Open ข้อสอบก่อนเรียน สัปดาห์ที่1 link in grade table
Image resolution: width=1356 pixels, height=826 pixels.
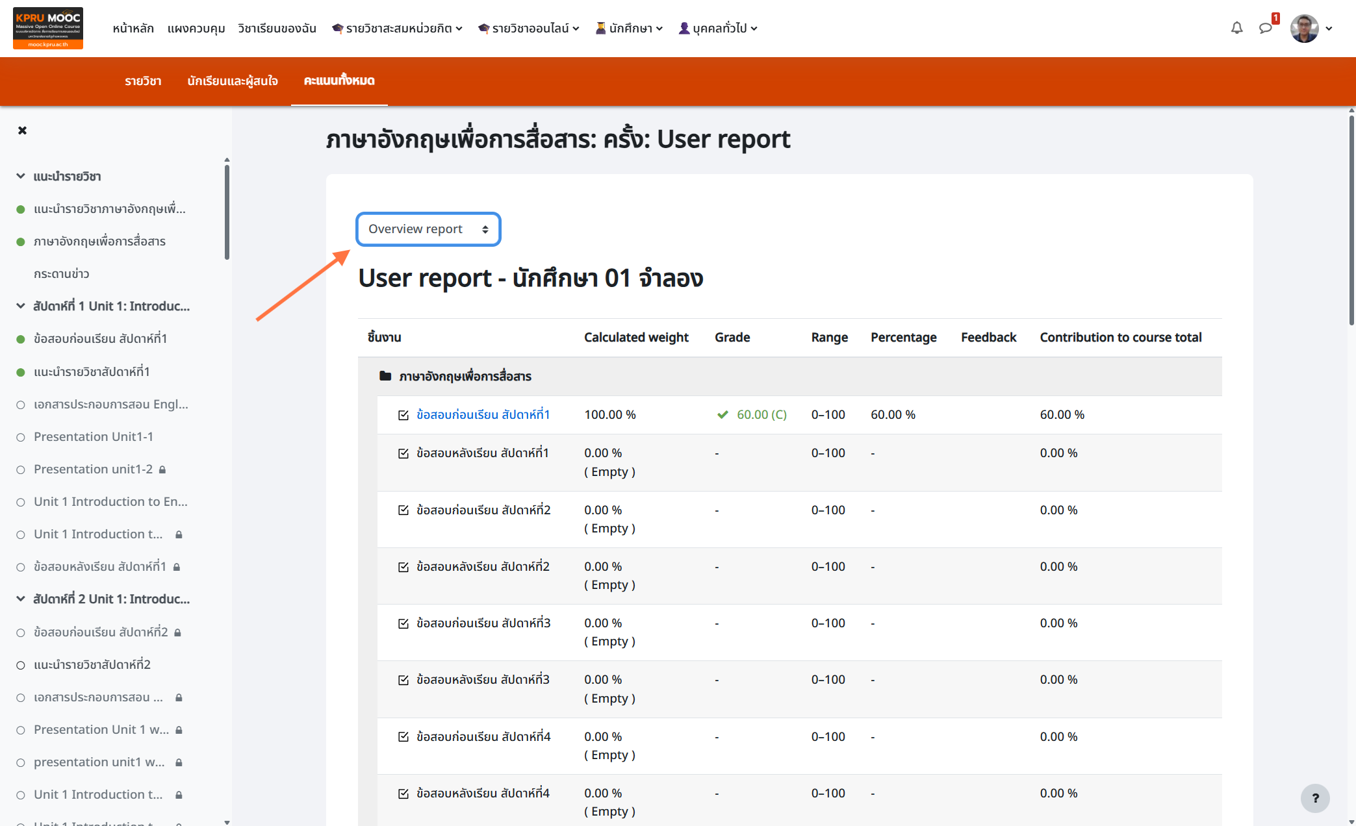[x=483, y=414]
